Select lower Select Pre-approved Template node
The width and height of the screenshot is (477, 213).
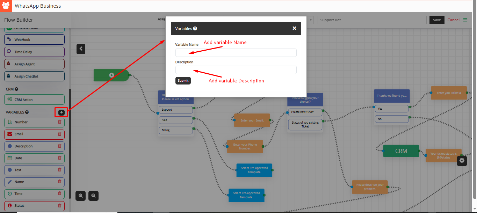click(x=246, y=195)
